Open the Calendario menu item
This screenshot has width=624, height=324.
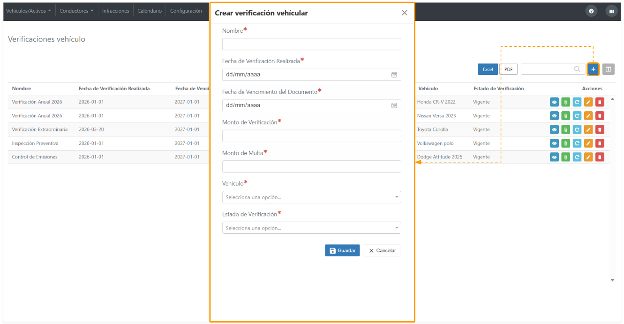pyautogui.click(x=150, y=11)
